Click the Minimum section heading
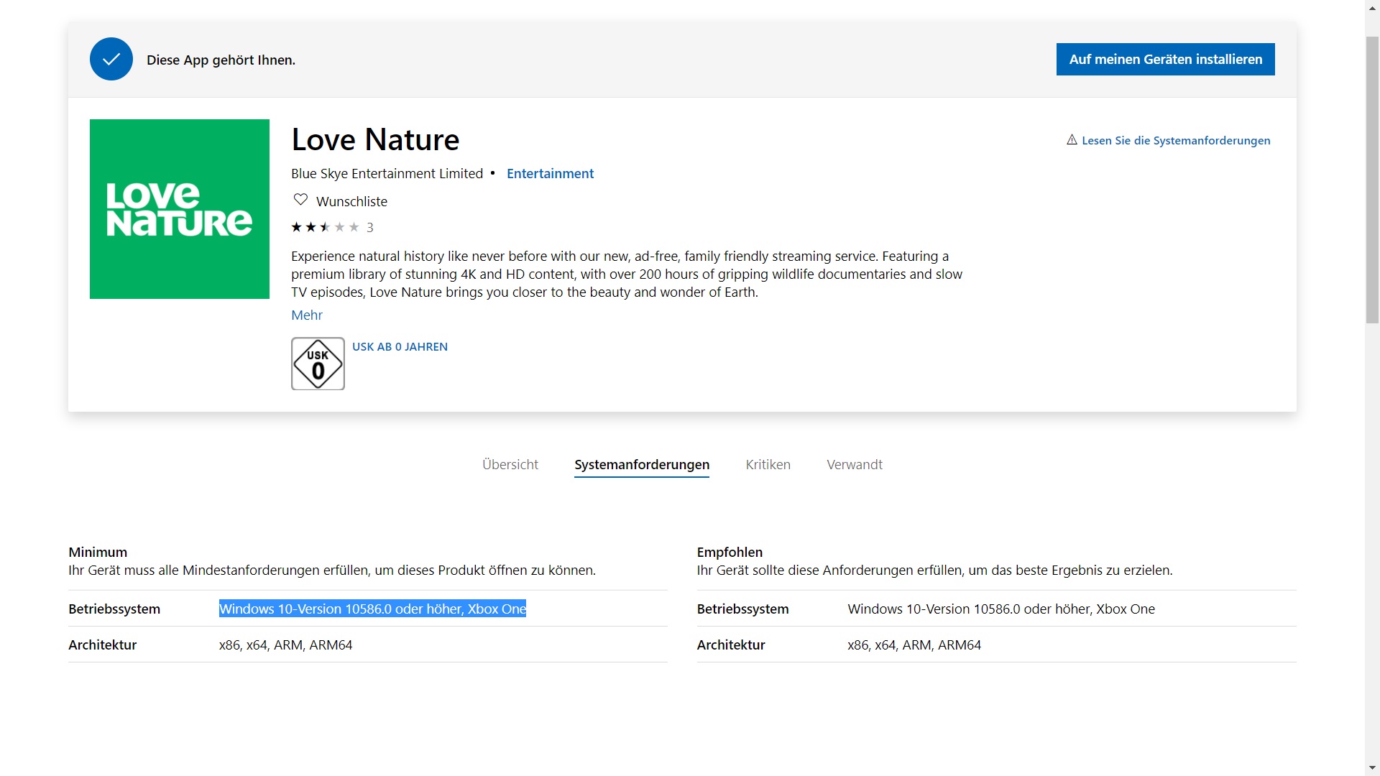This screenshot has width=1380, height=776. point(98,552)
